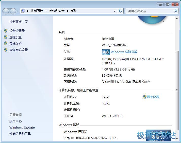Close the System window
Viewport: 181px width, 143px height.
175,5
